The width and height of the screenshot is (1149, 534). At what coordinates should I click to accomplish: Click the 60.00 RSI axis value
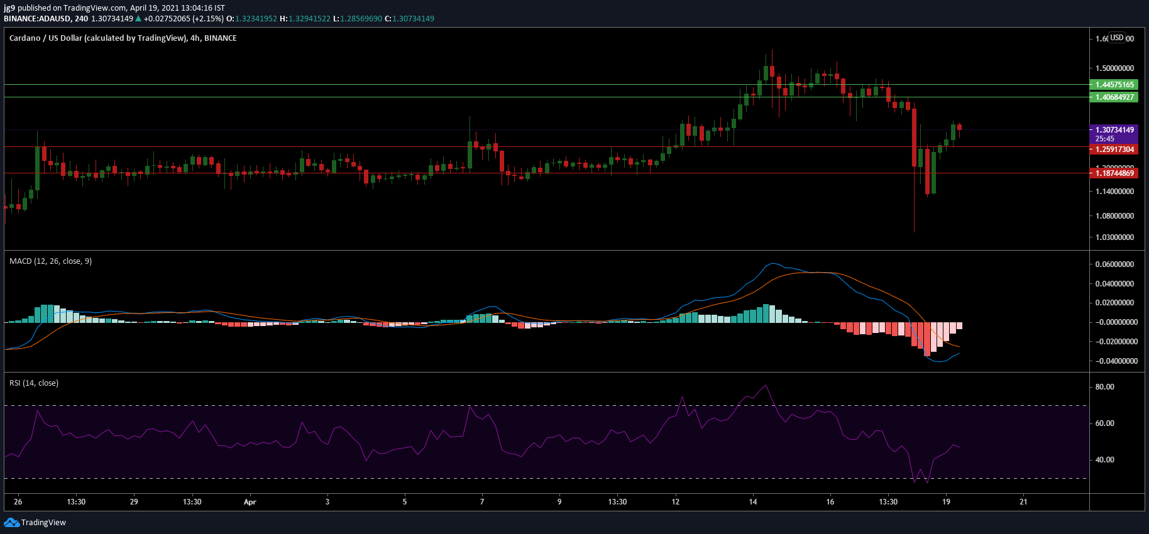click(x=1105, y=423)
